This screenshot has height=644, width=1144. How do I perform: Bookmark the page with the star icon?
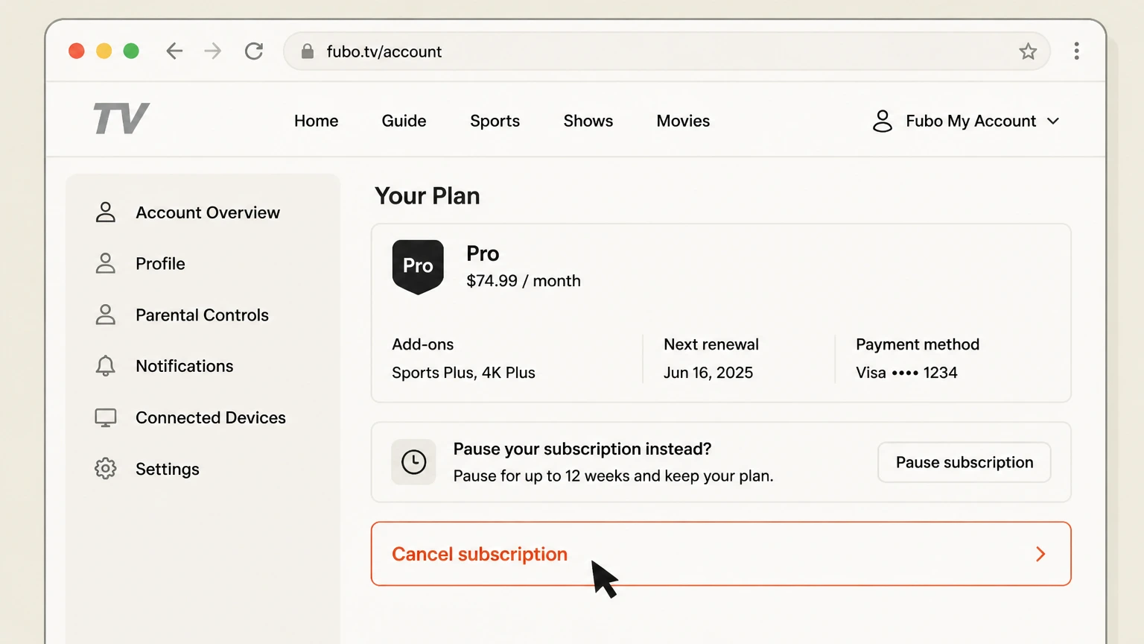(x=1028, y=51)
